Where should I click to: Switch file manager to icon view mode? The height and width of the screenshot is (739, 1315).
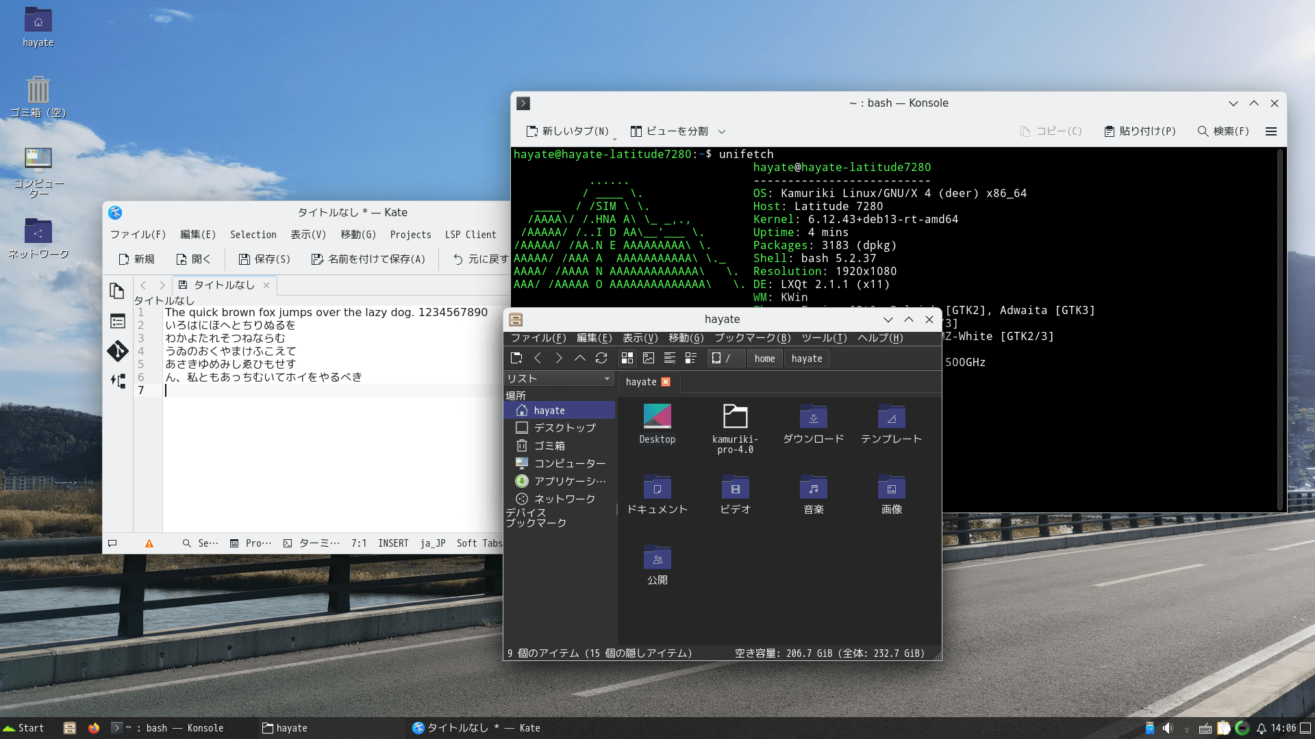click(x=627, y=358)
